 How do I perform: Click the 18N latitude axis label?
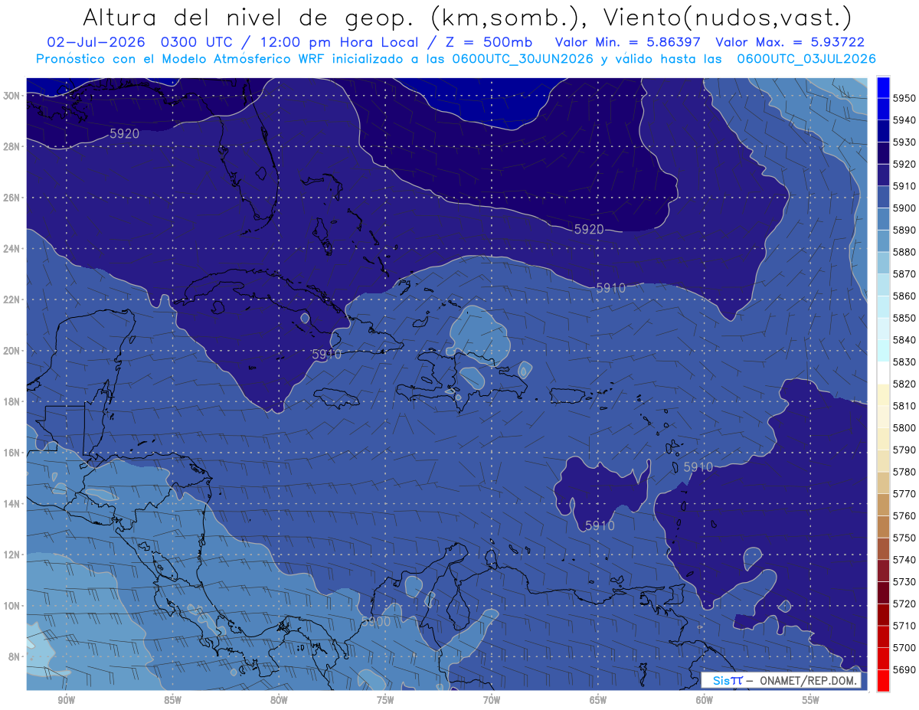coord(11,401)
